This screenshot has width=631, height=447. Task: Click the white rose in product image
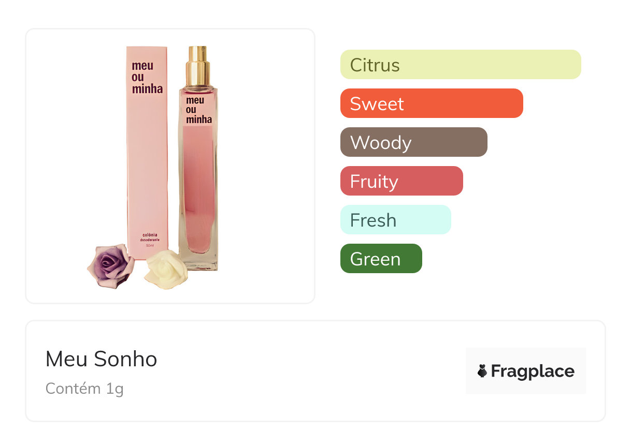point(163,269)
